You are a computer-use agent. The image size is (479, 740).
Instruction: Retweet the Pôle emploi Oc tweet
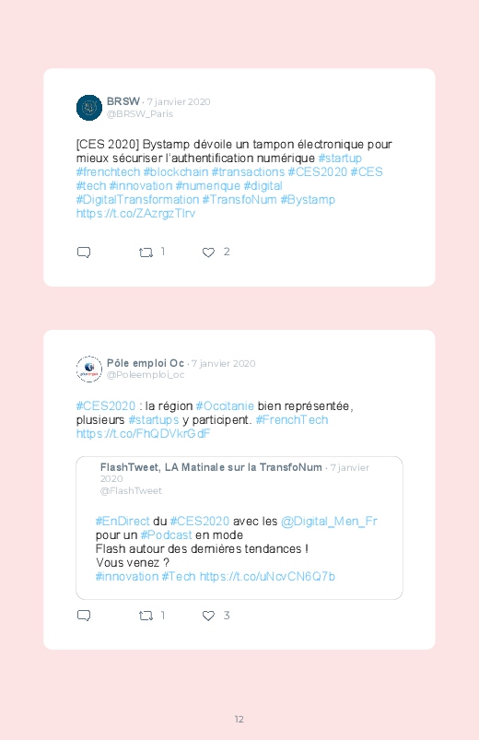click(146, 616)
